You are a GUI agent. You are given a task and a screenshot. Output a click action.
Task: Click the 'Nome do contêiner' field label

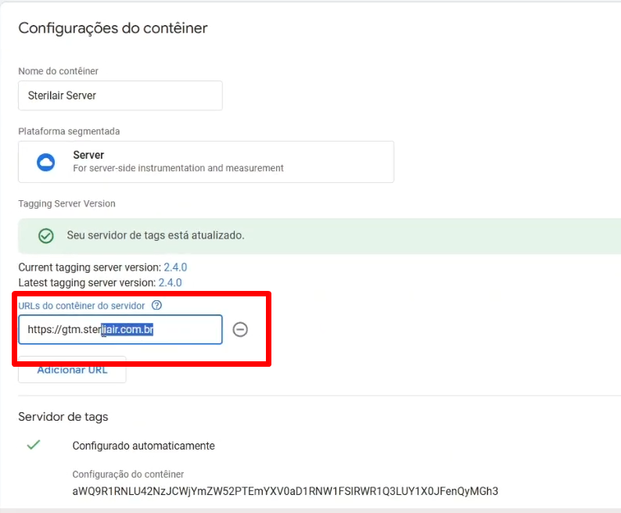pyautogui.click(x=58, y=71)
